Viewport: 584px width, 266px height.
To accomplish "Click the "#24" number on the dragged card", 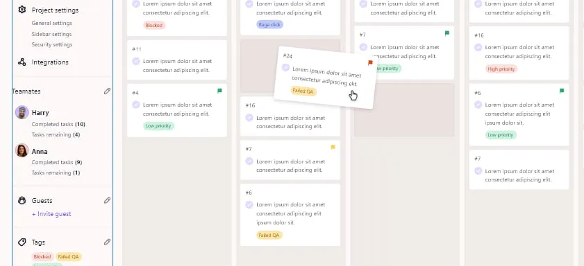I will click(287, 56).
